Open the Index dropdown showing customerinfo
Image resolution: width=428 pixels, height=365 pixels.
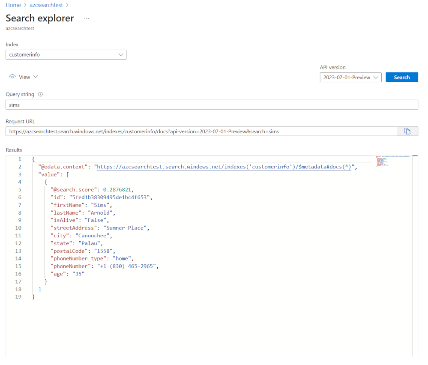(66, 55)
